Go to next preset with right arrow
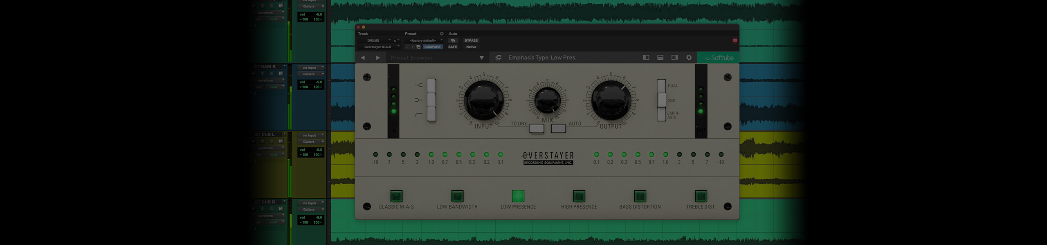 click(x=378, y=58)
